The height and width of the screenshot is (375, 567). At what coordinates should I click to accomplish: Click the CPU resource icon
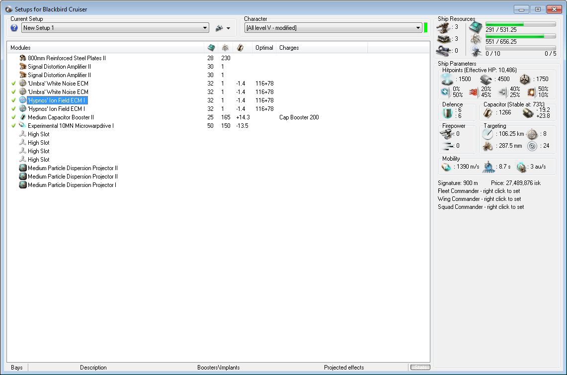[x=476, y=27]
